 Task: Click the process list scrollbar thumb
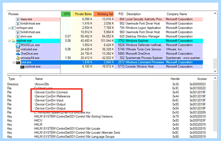click(x=215, y=64)
